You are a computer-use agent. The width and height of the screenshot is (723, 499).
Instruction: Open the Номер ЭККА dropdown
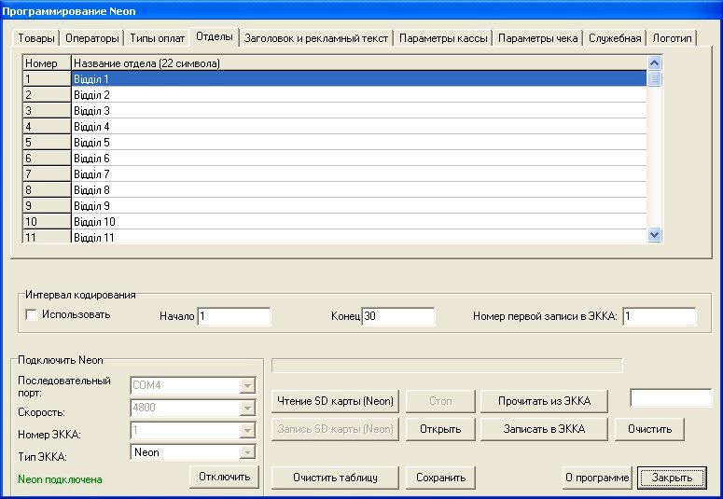tap(247, 430)
